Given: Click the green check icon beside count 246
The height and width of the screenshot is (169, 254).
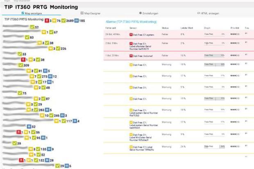Looking at the screenshot, I should (51, 115).
